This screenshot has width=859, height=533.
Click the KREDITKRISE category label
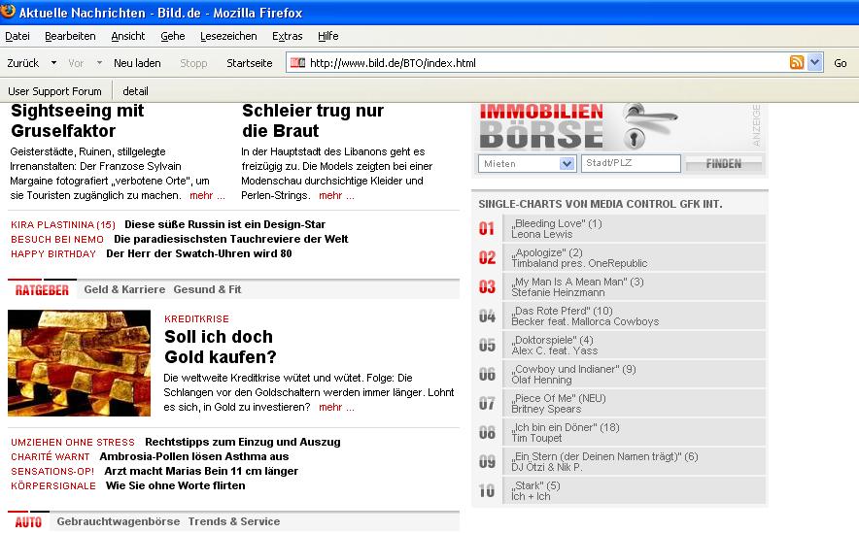(196, 319)
